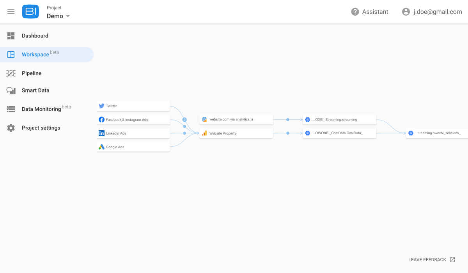Open the hamburger navigation menu
Screen dimensions: 468x273
click(11, 12)
